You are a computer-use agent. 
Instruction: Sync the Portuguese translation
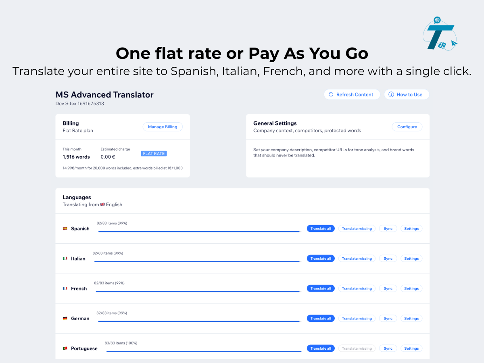coord(388,348)
